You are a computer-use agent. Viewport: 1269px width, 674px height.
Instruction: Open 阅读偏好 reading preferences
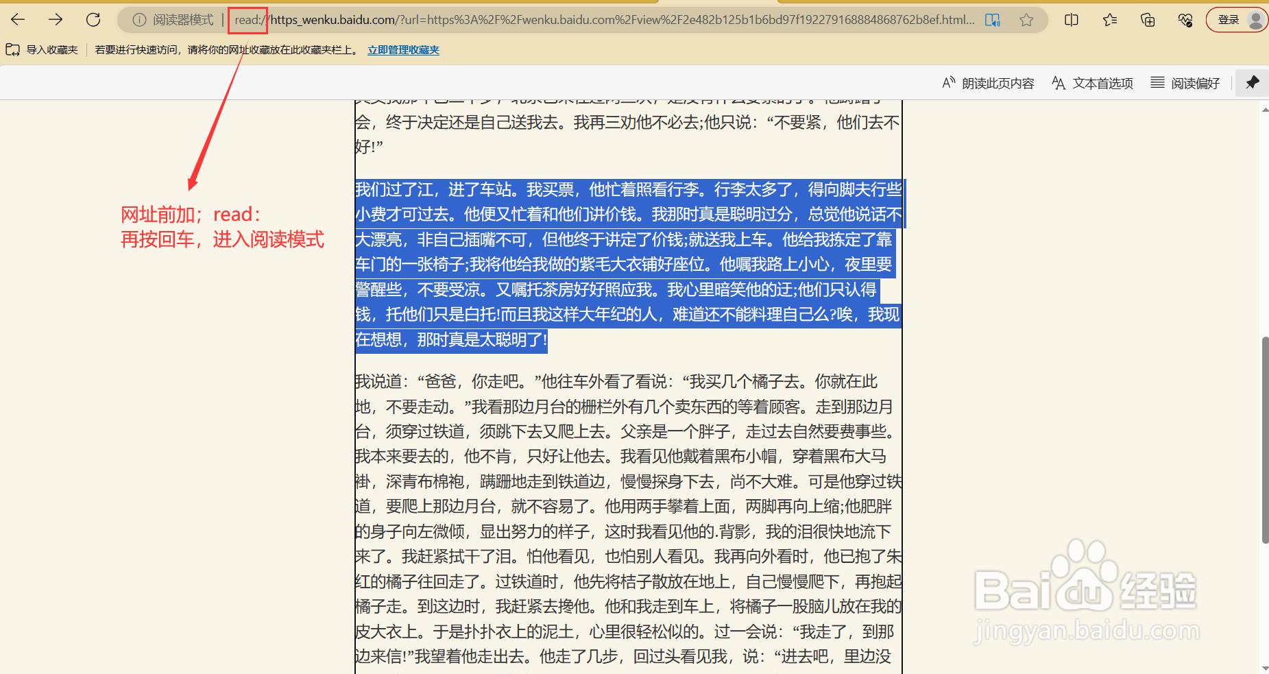tap(1185, 83)
